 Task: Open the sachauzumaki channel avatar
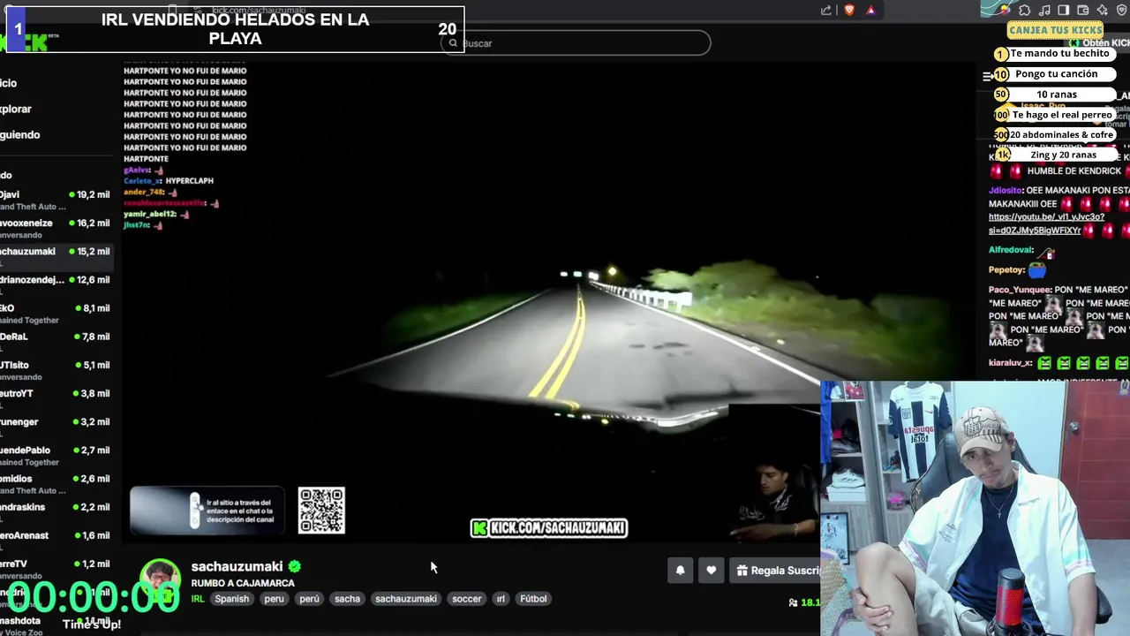pos(161,579)
